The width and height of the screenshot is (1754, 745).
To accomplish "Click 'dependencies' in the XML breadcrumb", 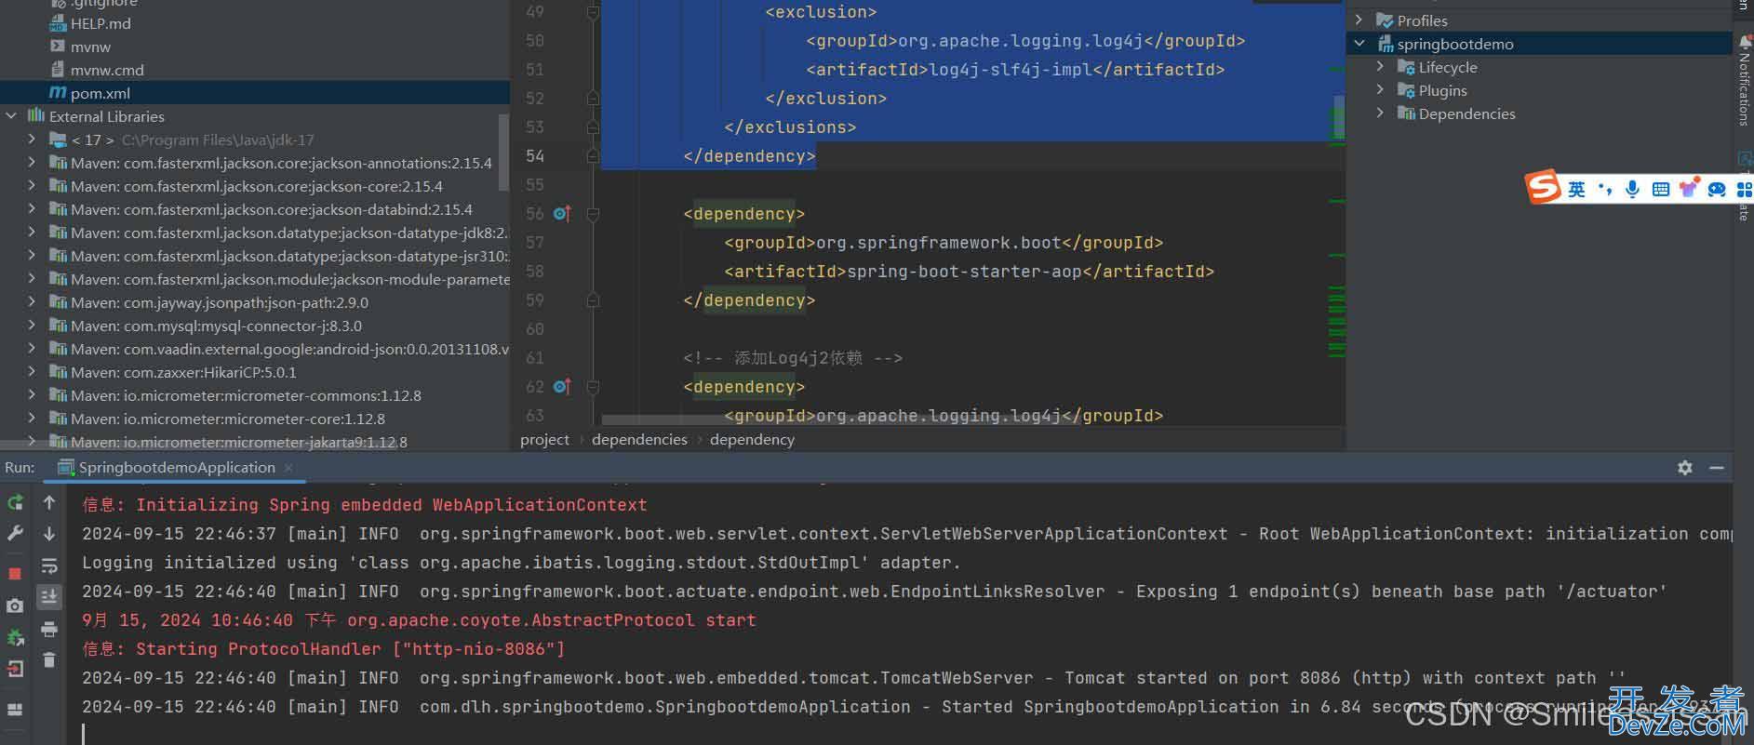I will (x=639, y=439).
